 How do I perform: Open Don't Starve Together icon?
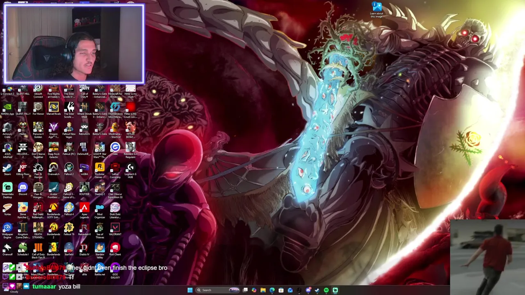[38, 150]
